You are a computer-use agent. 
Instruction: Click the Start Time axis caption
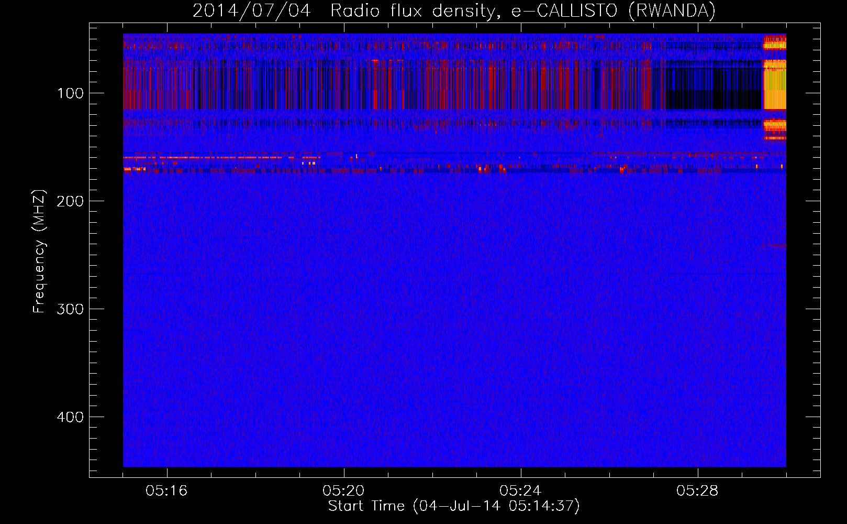tap(454, 506)
